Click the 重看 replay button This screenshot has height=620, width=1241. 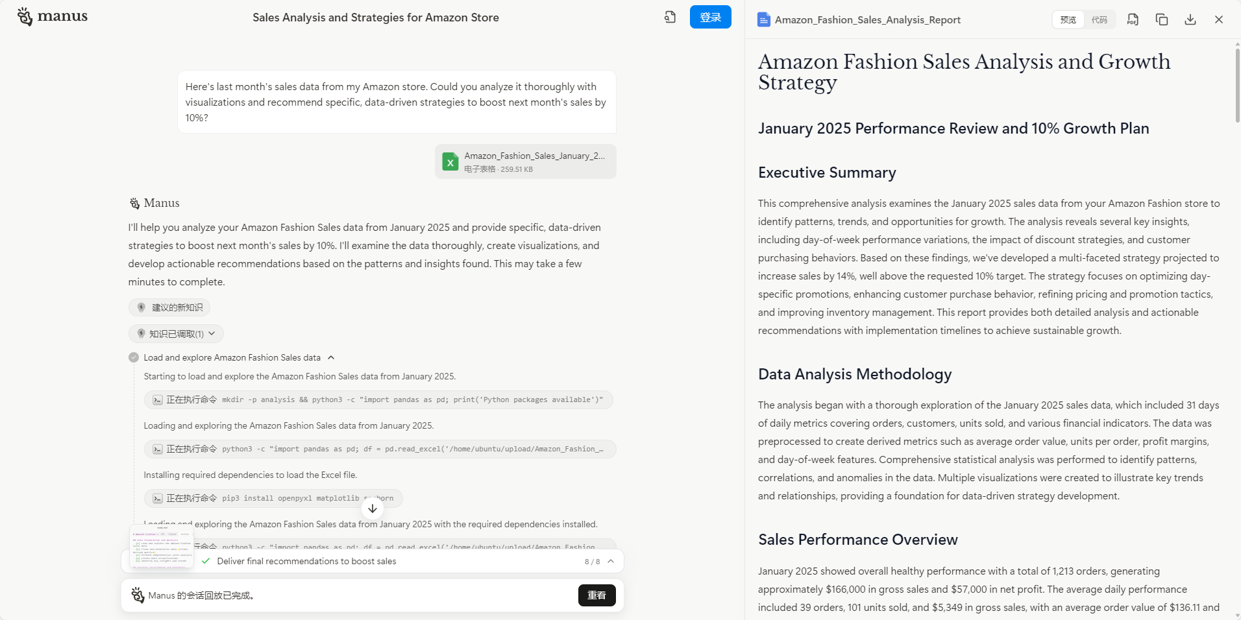(x=597, y=595)
